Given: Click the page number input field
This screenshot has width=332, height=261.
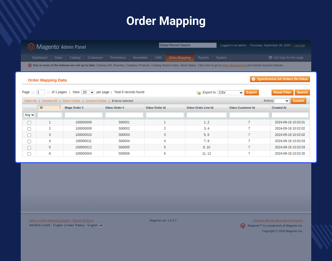Looking at the screenshot, I should (x=41, y=92).
